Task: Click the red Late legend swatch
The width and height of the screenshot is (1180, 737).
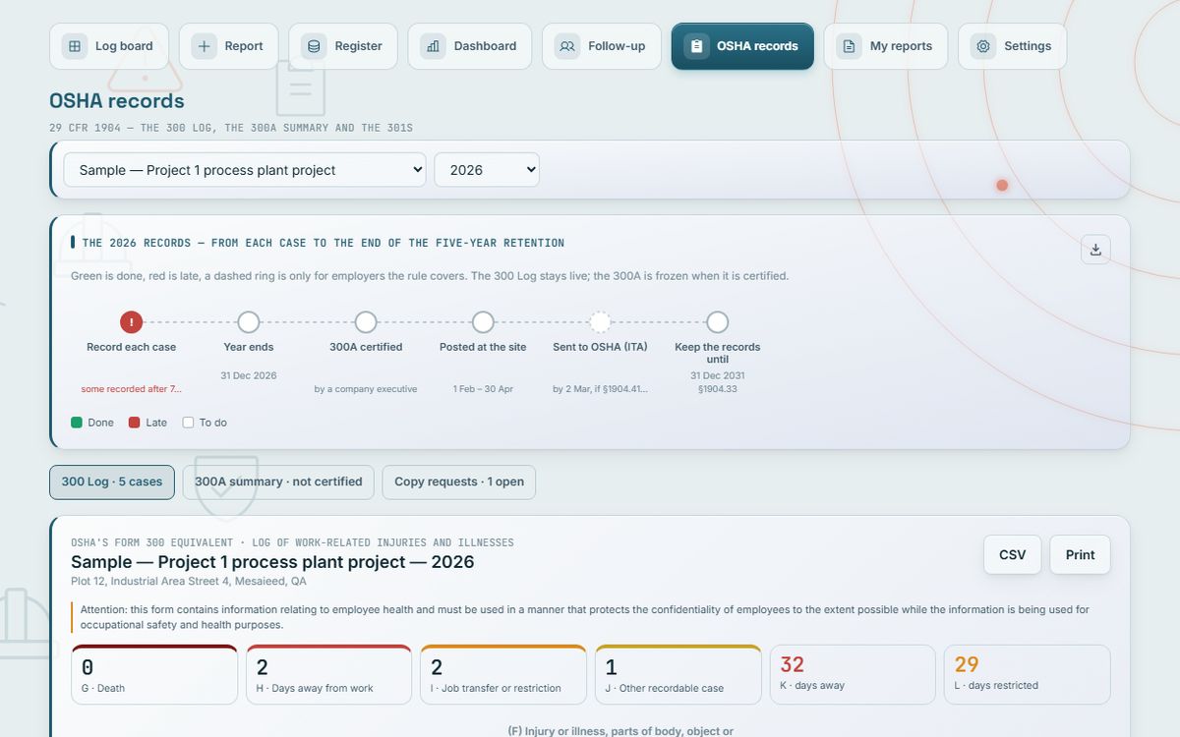Action: point(135,423)
